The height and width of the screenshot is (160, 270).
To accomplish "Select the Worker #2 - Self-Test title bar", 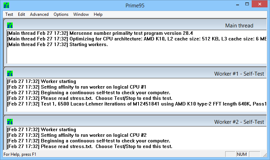I will tap(135, 122).
